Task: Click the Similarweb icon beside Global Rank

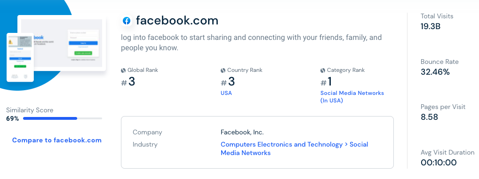Action: tap(123, 70)
